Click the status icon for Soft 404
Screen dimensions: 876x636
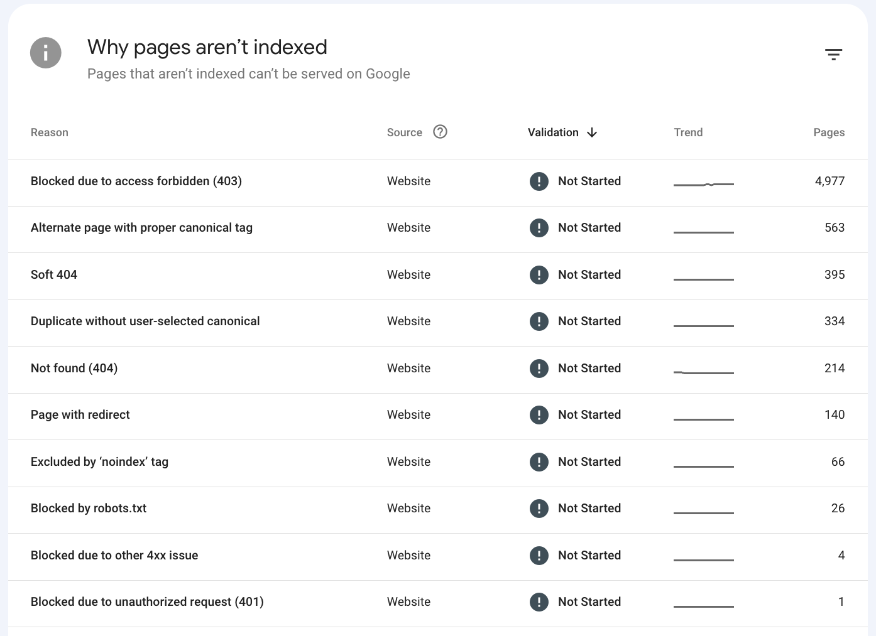tap(539, 275)
